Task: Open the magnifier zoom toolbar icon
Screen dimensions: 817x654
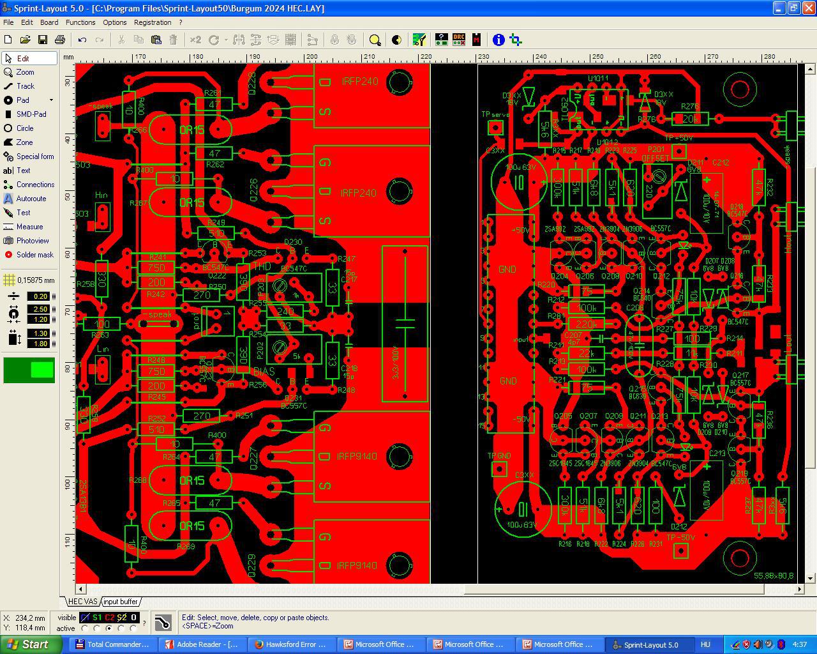Action: click(x=375, y=40)
